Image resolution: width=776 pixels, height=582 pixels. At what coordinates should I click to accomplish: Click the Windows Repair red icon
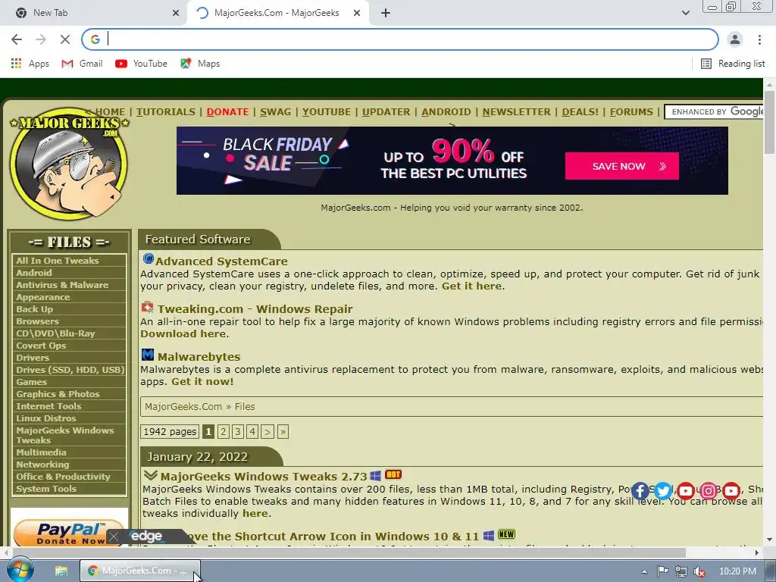(148, 307)
